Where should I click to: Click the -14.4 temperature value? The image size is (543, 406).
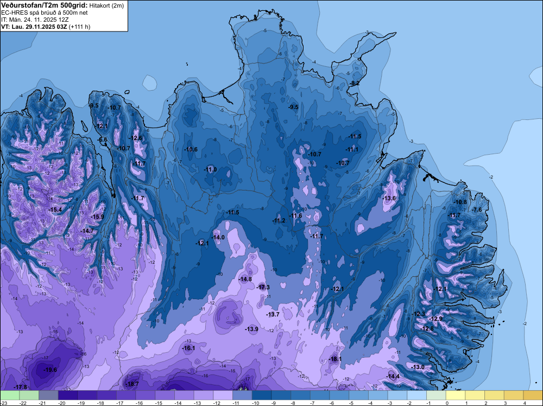393,376
